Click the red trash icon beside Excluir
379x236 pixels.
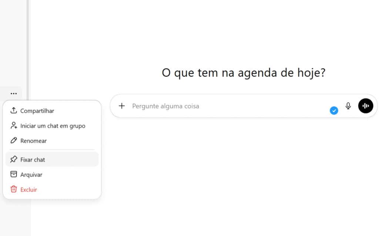[x=14, y=189]
